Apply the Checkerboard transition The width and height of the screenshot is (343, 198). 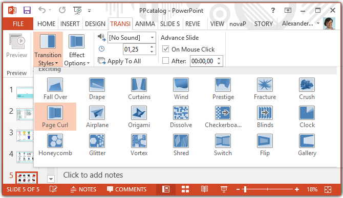pos(223,117)
